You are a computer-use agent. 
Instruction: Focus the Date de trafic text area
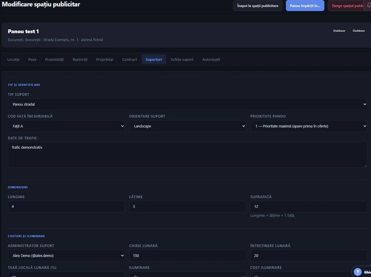tap(188, 155)
